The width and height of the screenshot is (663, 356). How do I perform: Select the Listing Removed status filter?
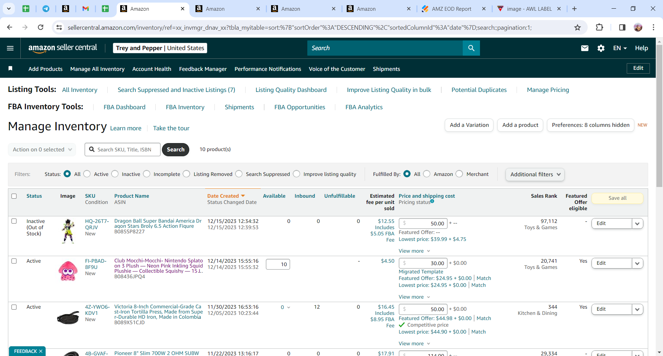(186, 174)
